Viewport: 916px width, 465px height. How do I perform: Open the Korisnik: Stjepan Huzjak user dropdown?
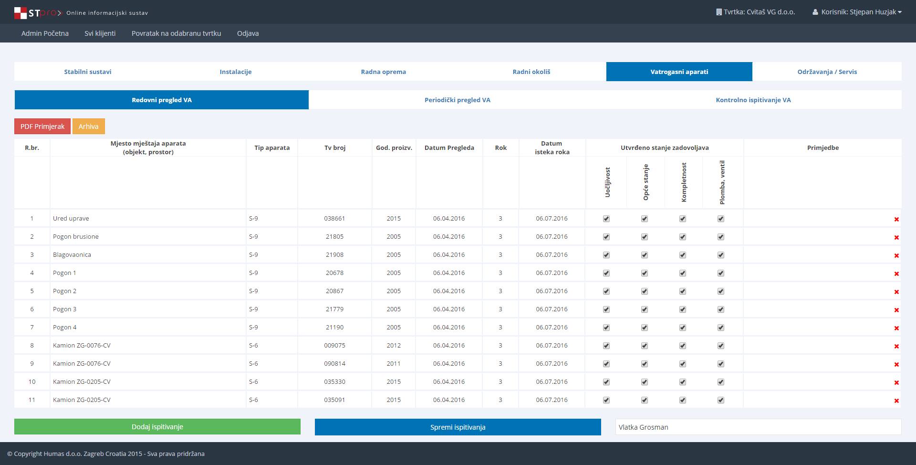pos(857,12)
